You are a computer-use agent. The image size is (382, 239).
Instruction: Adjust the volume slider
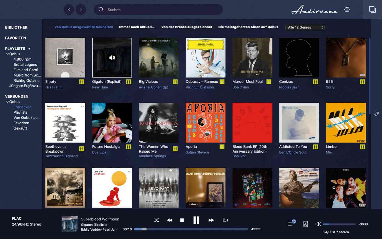tap(339, 224)
